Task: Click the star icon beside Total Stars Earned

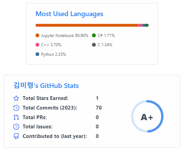Action: tap(16, 98)
